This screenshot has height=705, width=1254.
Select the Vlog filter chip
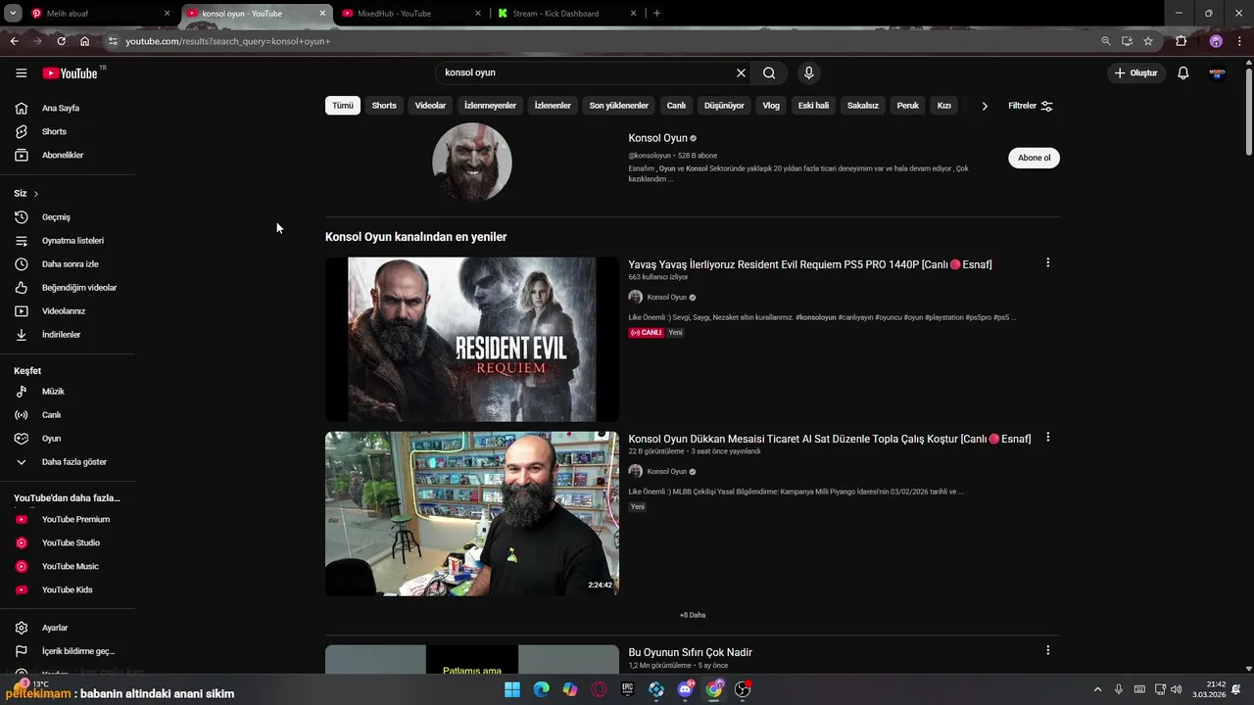(771, 106)
